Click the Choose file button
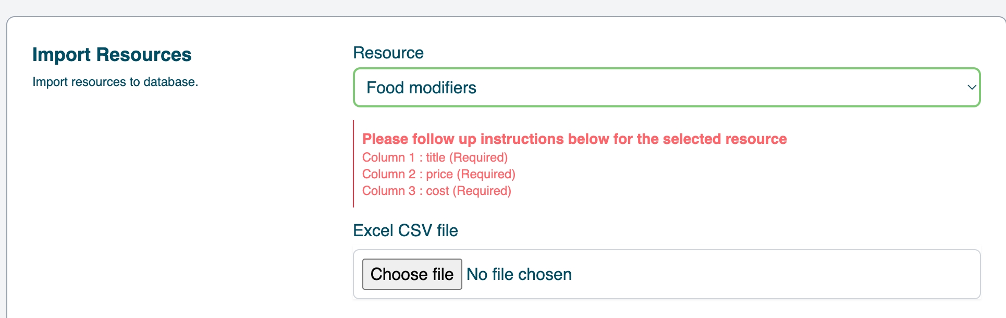This screenshot has height=318, width=1006. pos(412,274)
